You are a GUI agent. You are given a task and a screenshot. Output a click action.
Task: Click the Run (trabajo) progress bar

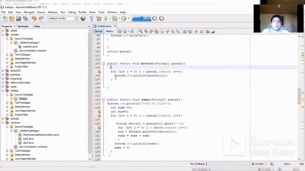pyautogui.click(x=228, y=164)
